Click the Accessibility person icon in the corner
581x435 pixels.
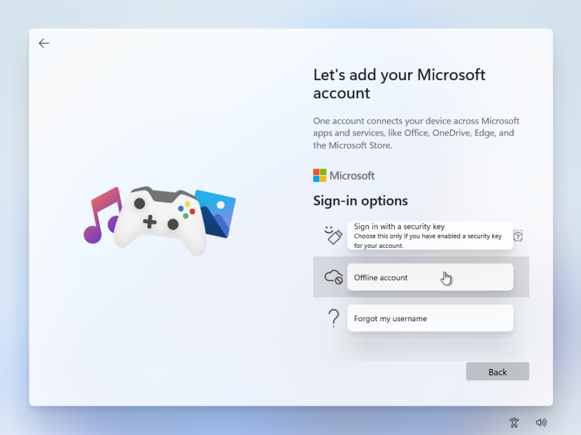pos(514,422)
